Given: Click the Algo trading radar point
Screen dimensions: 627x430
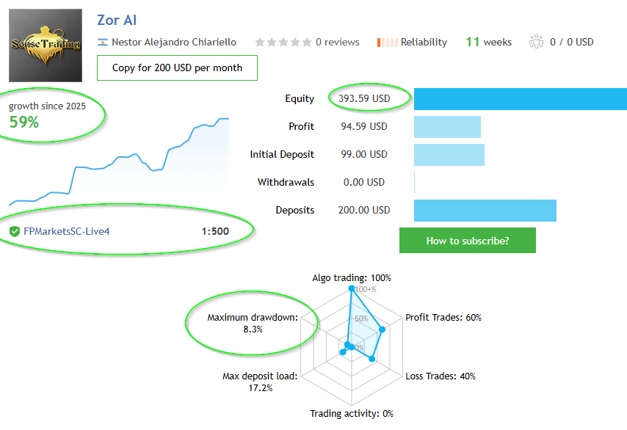Looking at the screenshot, I should point(351,291).
